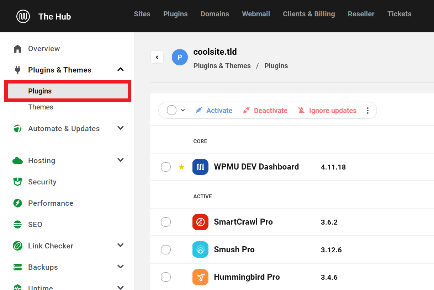This screenshot has height=290, width=434.
Task: Select Themes in the sidebar
Action: click(41, 107)
